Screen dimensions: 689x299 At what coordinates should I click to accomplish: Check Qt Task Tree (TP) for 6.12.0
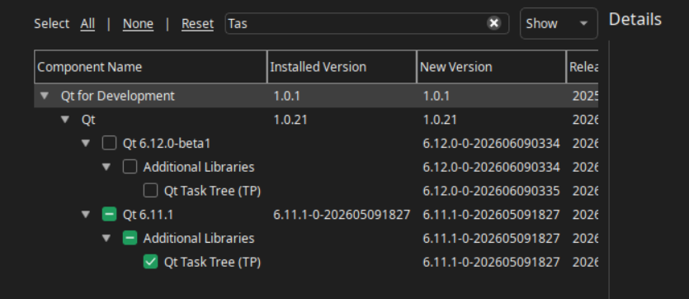pos(150,191)
